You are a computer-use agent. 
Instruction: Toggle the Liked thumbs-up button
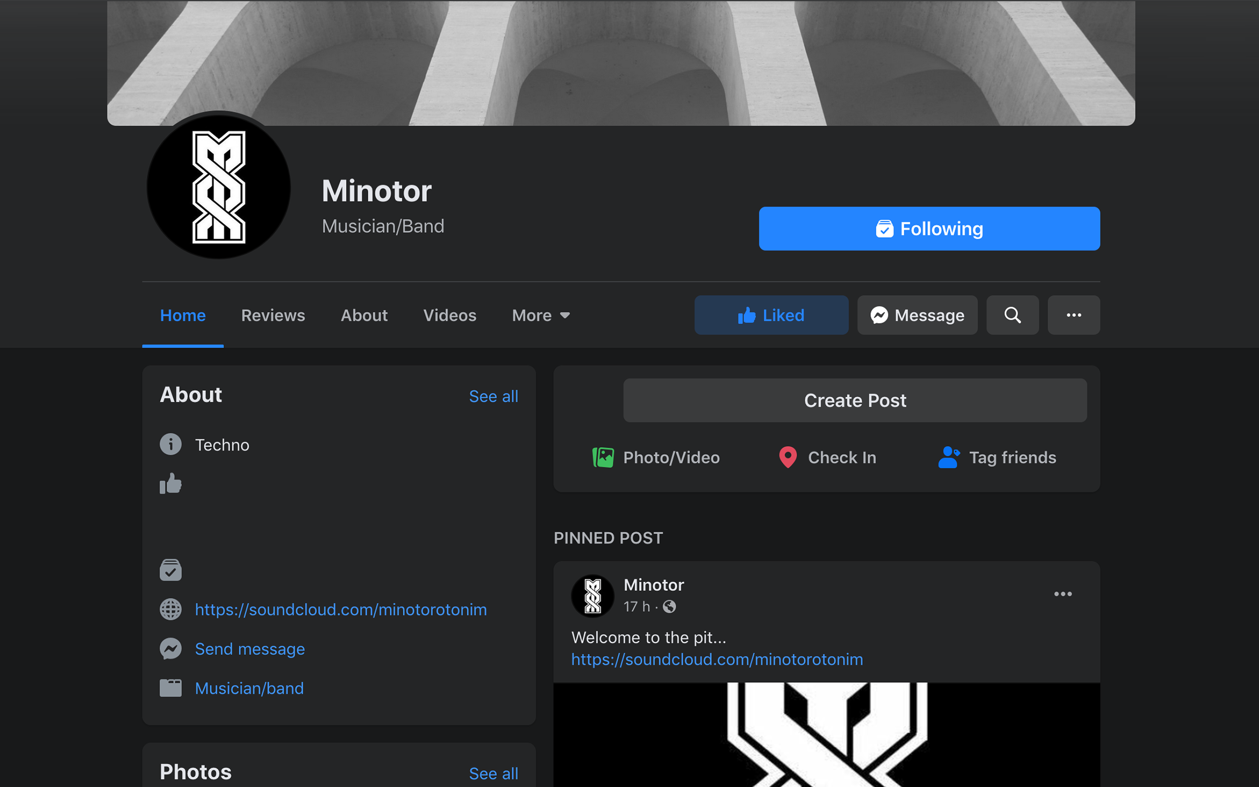[771, 315]
